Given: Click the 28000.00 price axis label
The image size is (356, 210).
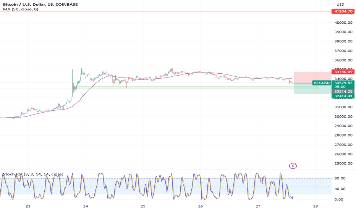Looking at the screenshot, I should 343,135.
